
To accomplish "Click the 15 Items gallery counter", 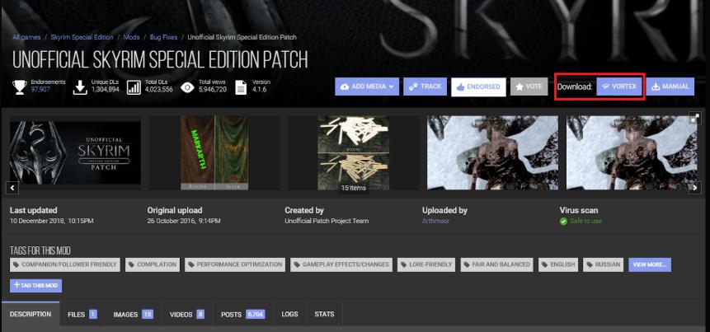I will 354,188.
